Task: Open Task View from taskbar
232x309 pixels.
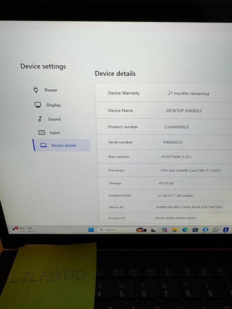Action: coord(154,230)
